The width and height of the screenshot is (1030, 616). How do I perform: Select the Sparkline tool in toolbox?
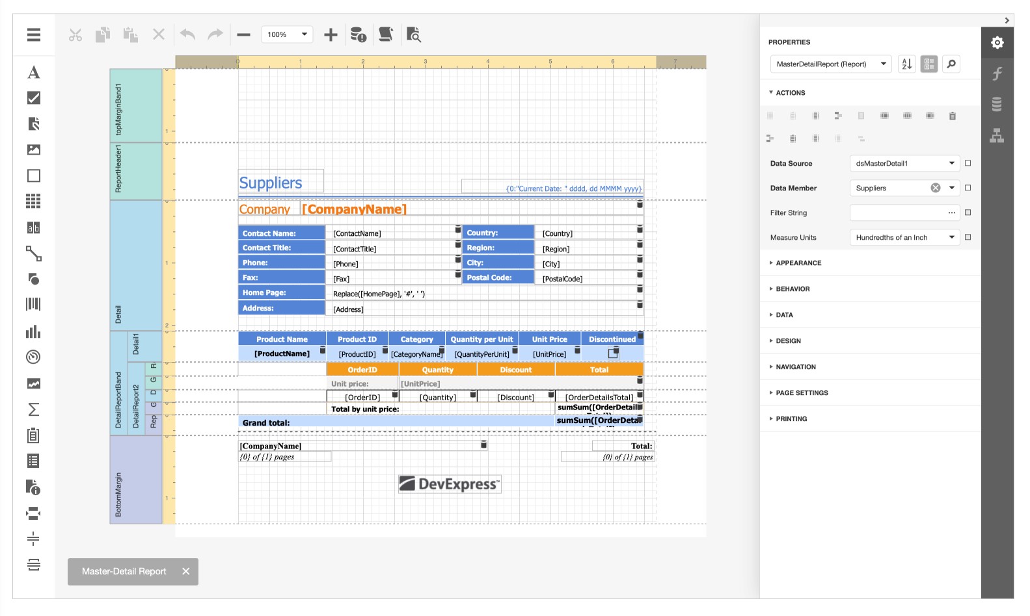tap(34, 383)
